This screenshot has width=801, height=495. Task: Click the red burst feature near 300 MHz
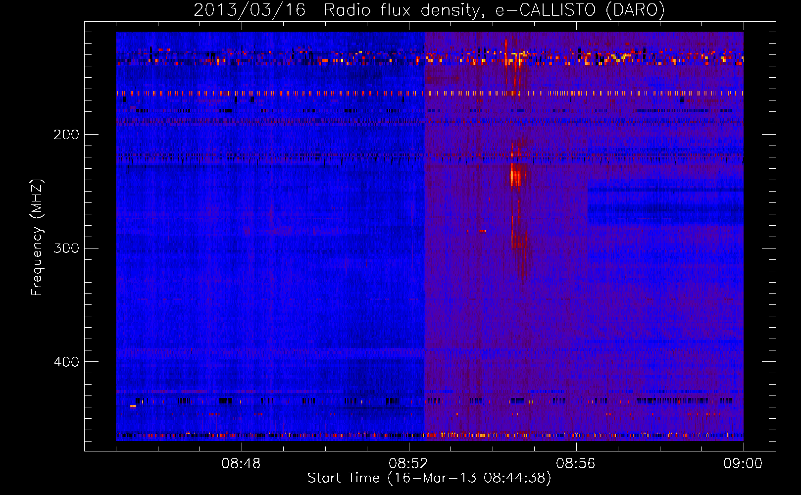pos(517,243)
